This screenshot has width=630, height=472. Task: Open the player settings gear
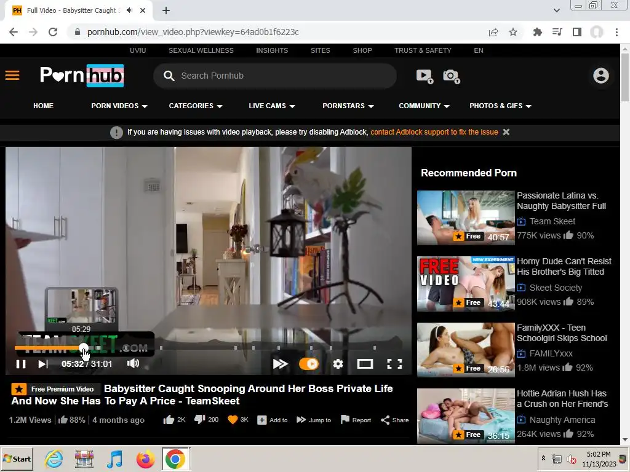point(338,364)
